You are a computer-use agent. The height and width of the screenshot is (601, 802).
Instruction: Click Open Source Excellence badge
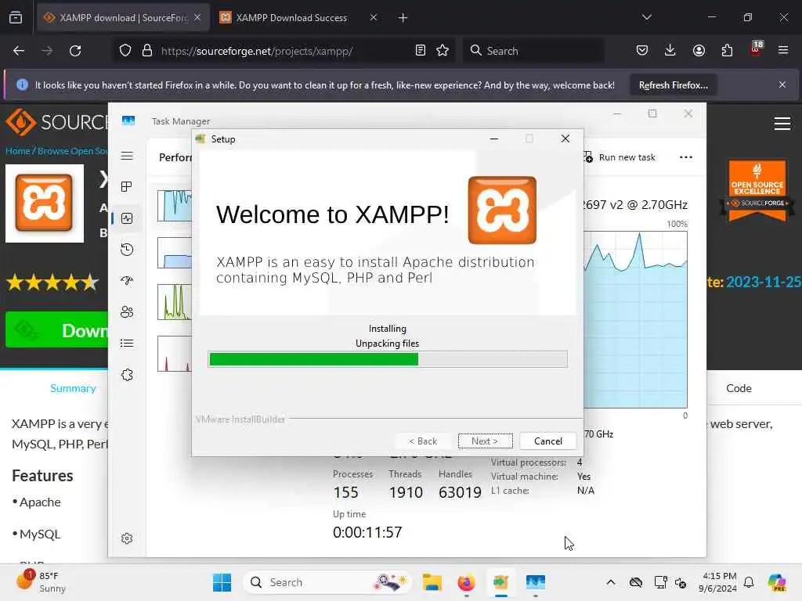point(757,190)
